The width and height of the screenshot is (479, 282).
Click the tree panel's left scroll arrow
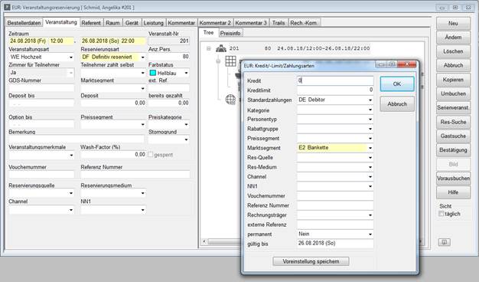point(204,241)
